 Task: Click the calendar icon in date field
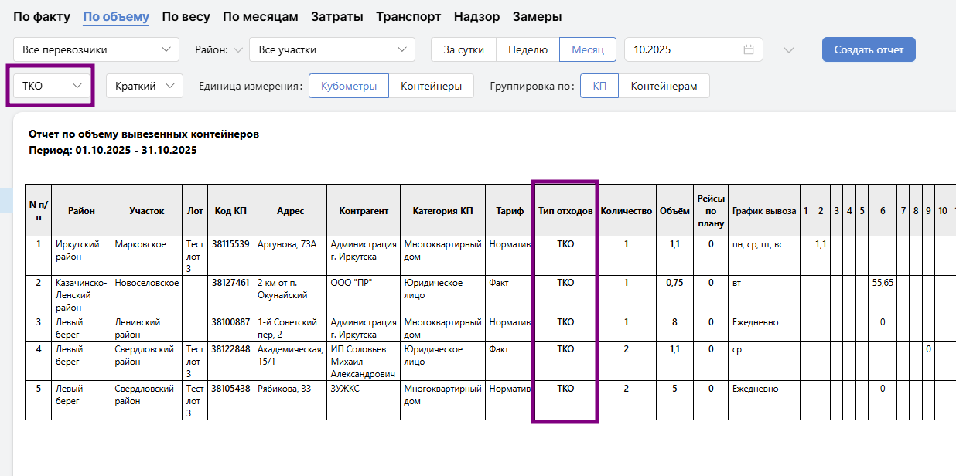tap(748, 49)
